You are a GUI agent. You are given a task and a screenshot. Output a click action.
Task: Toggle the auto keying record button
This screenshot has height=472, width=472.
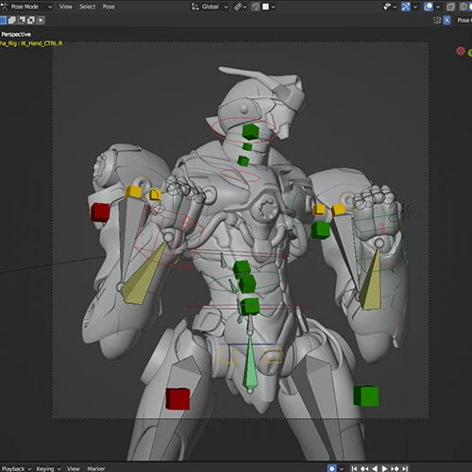click(331, 468)
